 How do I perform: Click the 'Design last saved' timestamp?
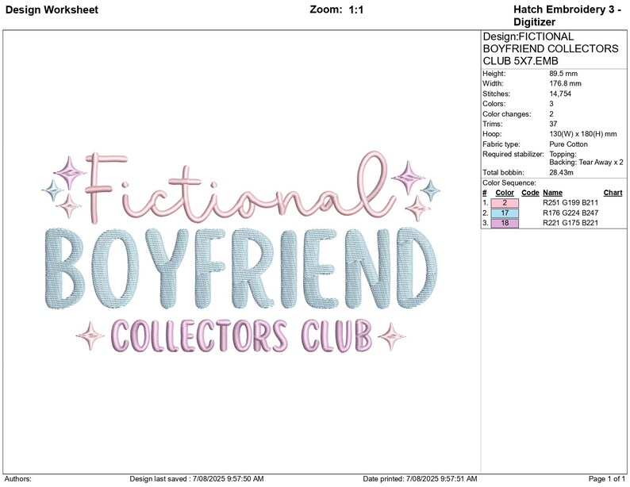click(197, 478)
